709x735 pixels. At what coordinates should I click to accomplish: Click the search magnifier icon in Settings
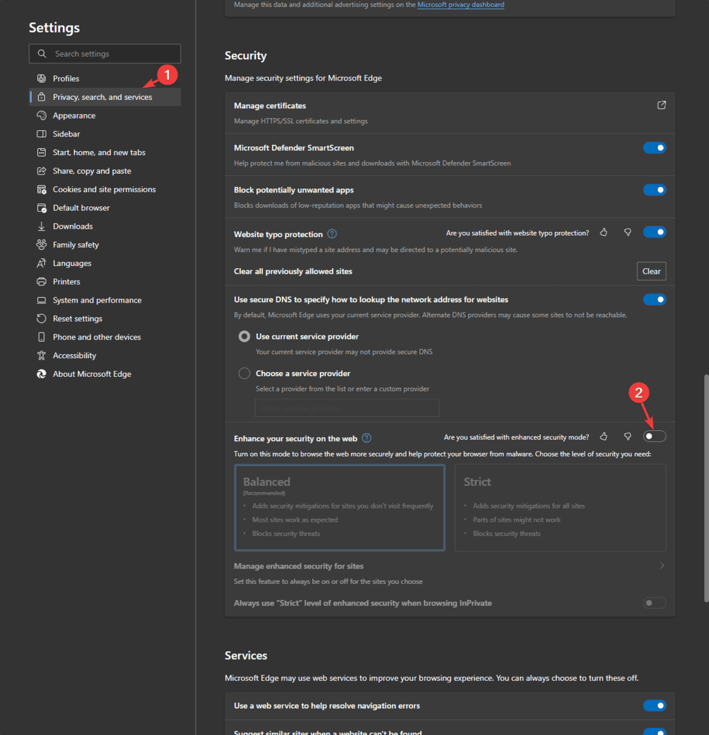pos(42,53)
